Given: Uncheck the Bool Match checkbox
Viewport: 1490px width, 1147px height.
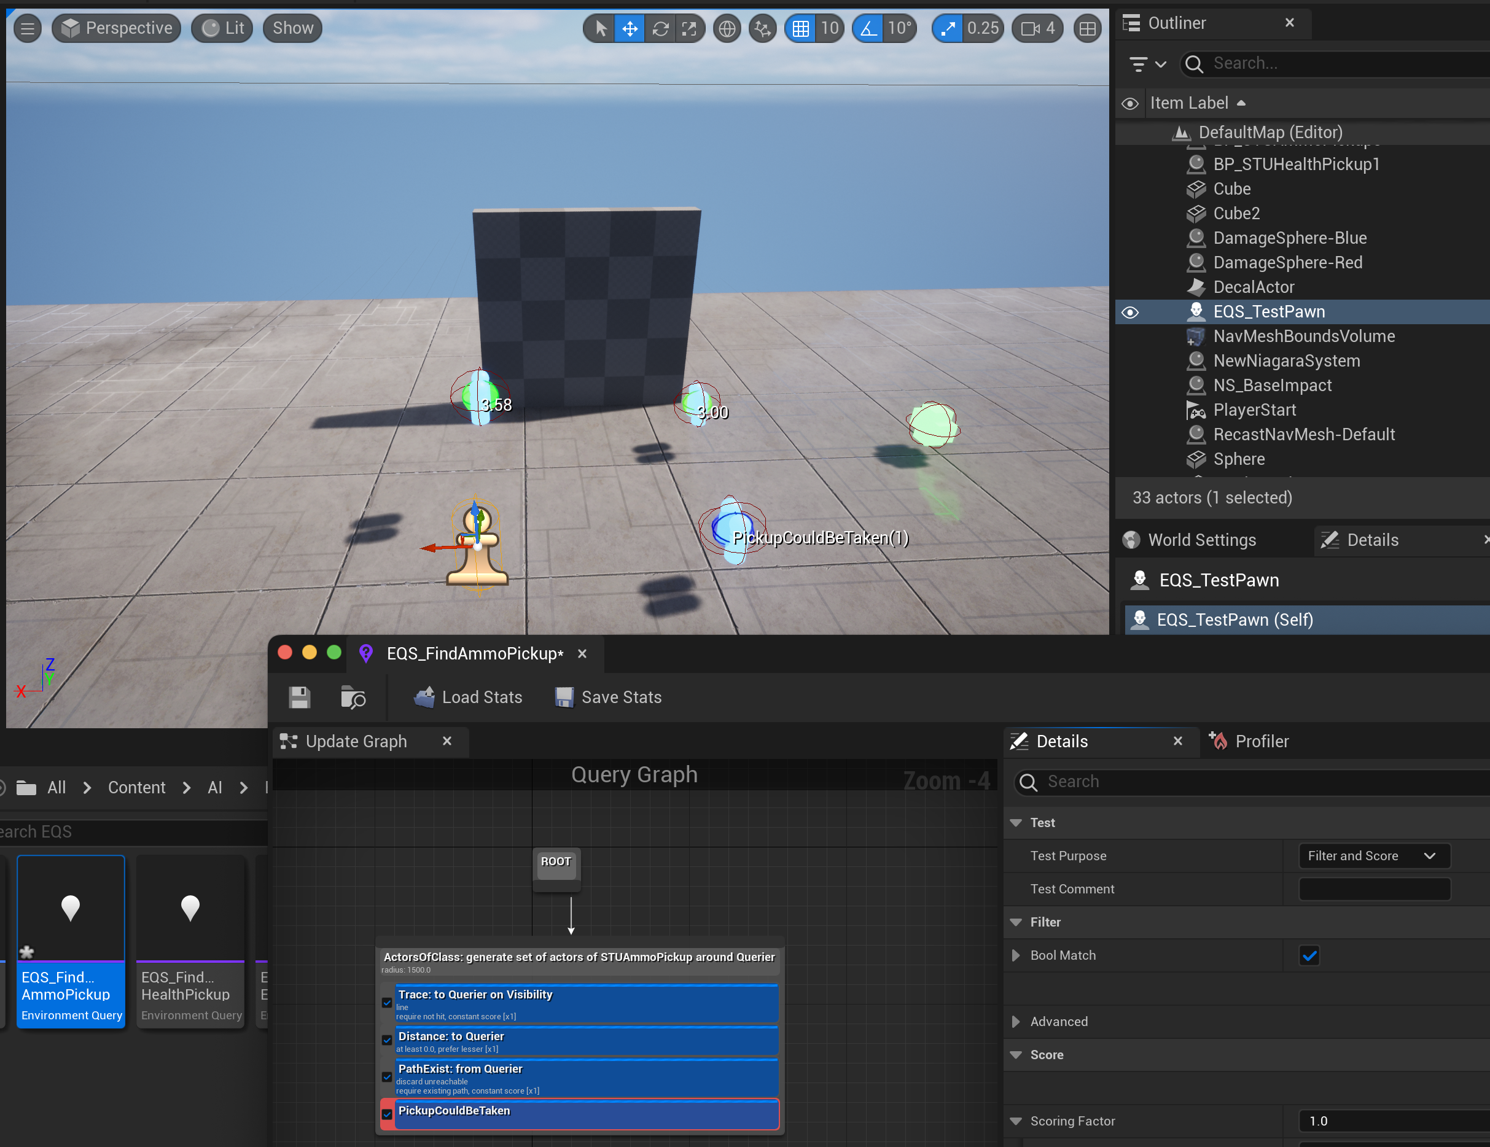Looking at the screenshot, I should pyautogui.click(x=1309, y=955).
